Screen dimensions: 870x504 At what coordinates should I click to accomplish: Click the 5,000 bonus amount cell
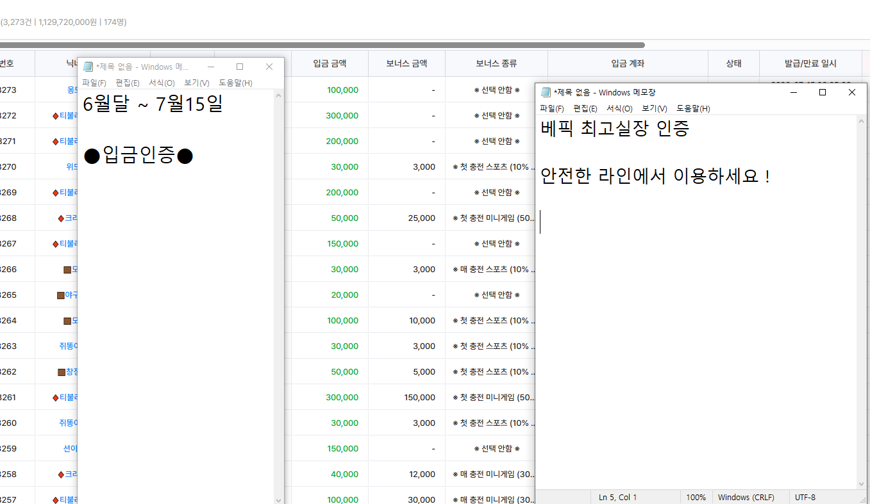(406, 371)
